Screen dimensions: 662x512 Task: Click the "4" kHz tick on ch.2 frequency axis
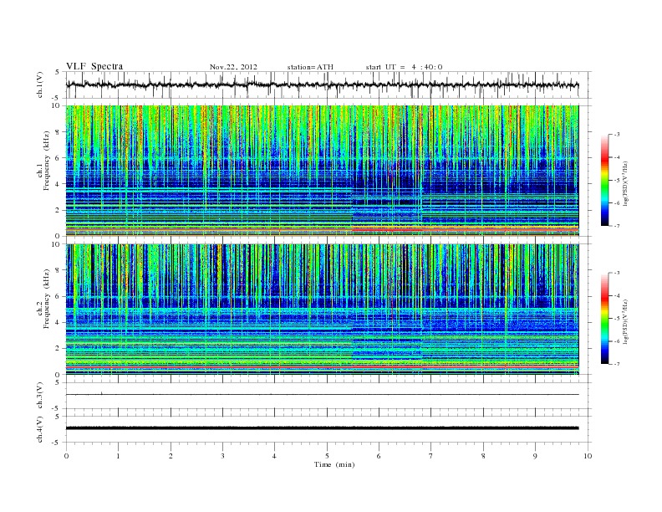pos(58,323)
